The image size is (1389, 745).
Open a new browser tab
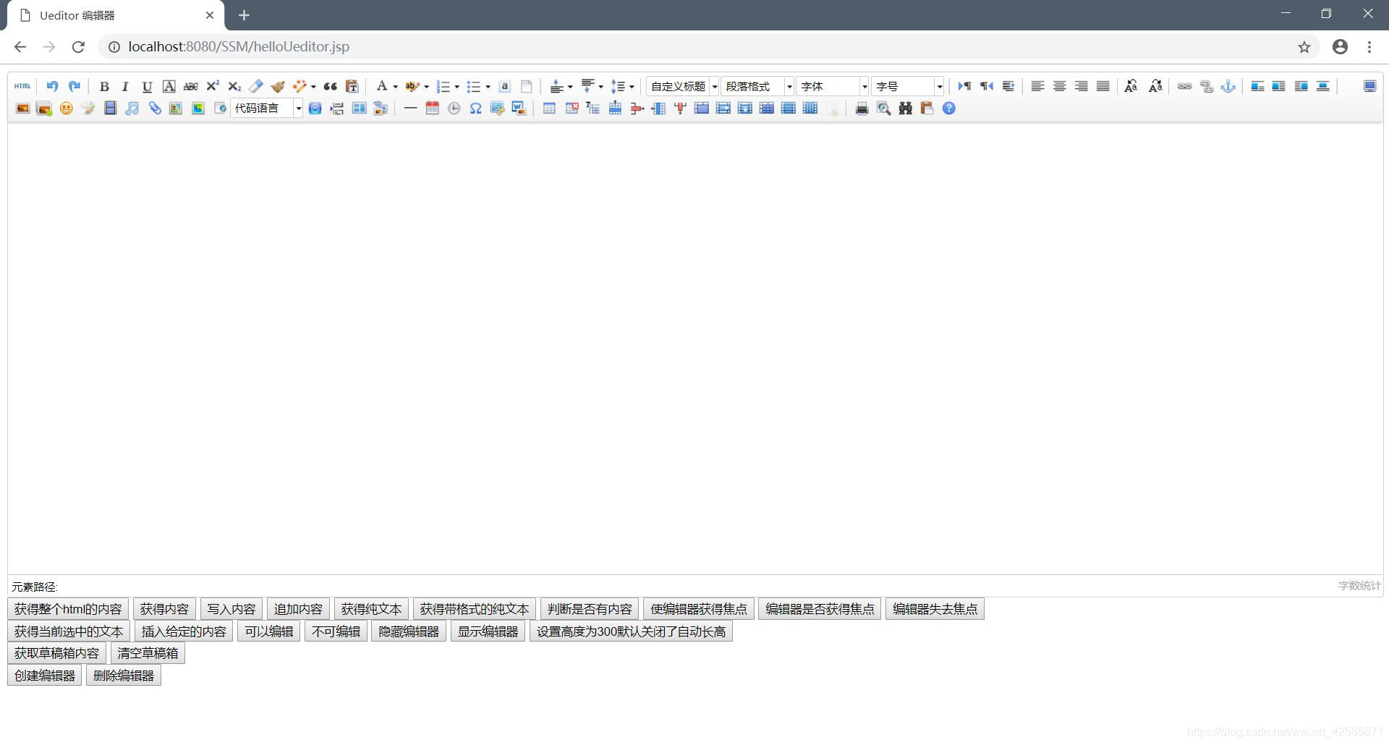pyautogui.click(x=244, y=15)
